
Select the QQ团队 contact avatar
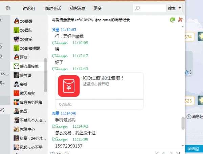[17, 30]
